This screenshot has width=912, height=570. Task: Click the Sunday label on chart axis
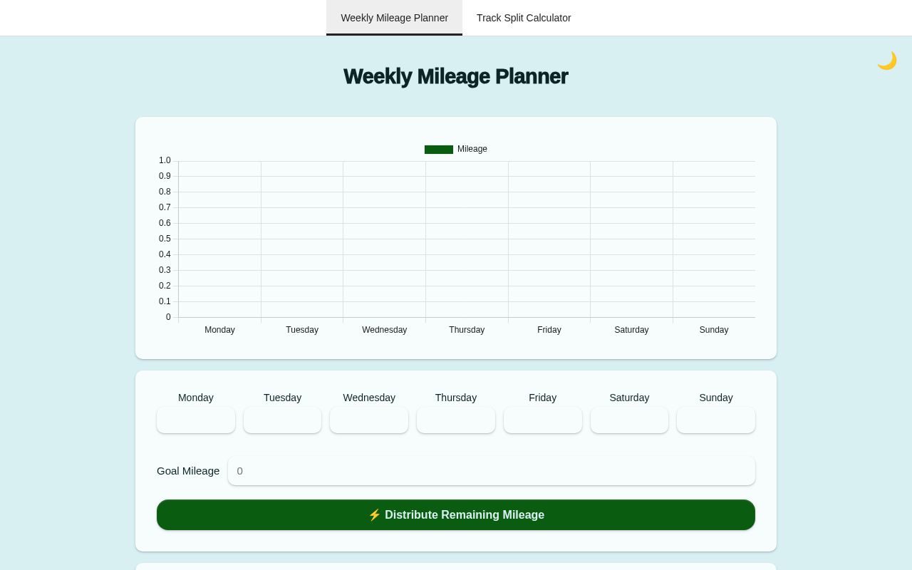click(x=714, y=330)
